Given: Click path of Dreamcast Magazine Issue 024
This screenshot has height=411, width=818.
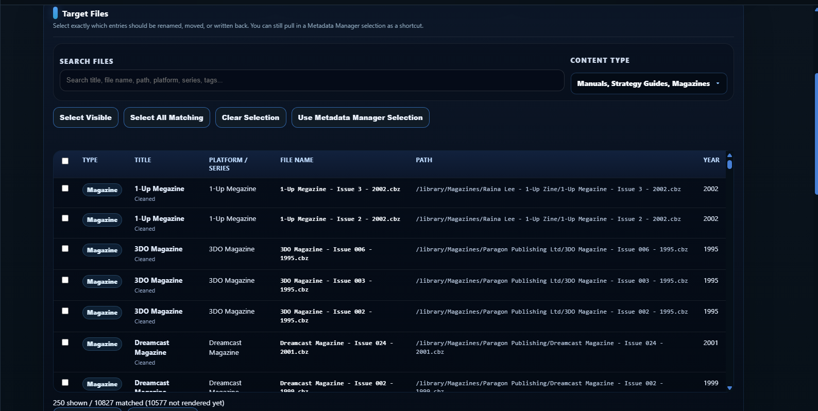Looking at the screenshot, I should coord(539,347).
